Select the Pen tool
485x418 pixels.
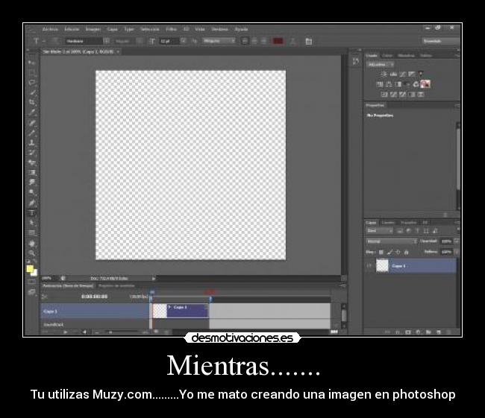[32, 203]
